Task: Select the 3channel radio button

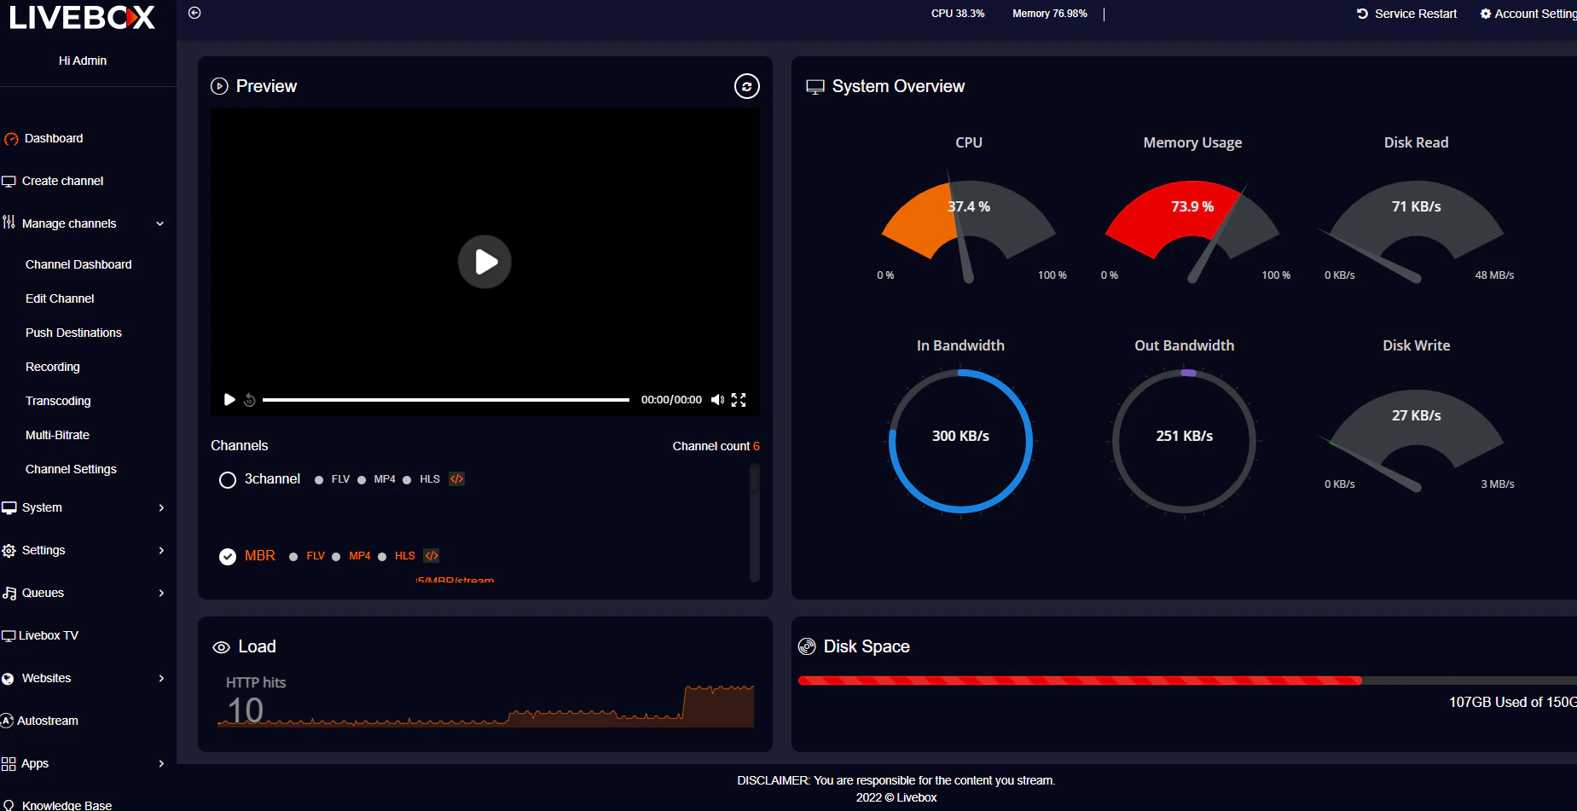Action: click(227, 479)
